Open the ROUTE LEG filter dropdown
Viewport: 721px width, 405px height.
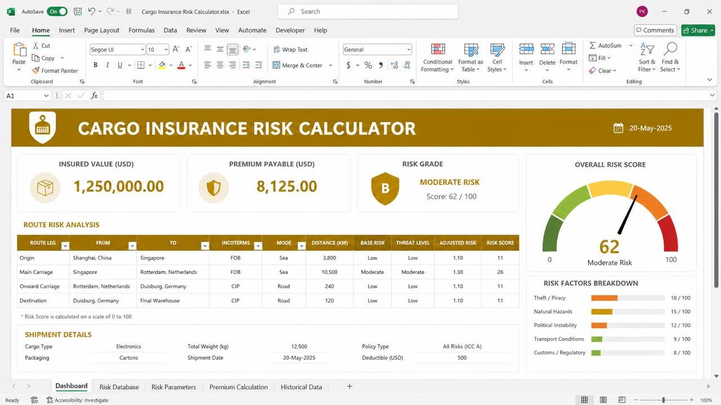pos(65,246)
